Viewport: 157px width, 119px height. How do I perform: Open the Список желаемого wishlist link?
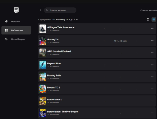(x=148, y=10)
